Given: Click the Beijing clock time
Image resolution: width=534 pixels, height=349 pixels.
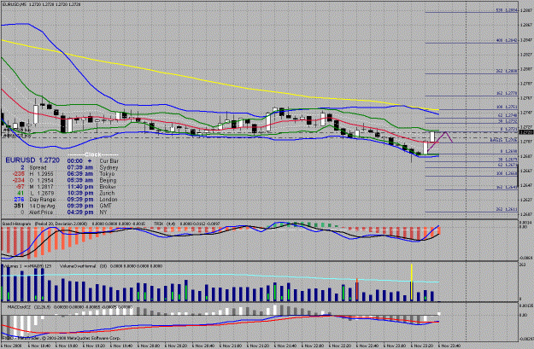Looking at the screenshot, I should pos(80,180).
